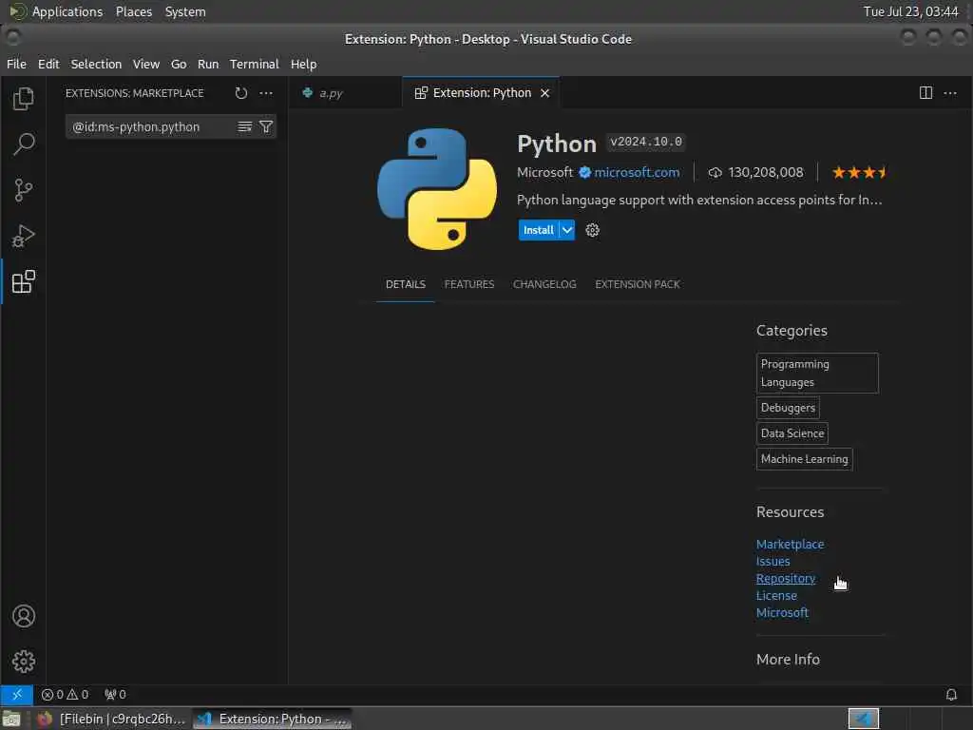Image resolution: width=973 pixels, height=730 pixels.
Task: Open the Repository resource link
Action: tap(785, 578)
